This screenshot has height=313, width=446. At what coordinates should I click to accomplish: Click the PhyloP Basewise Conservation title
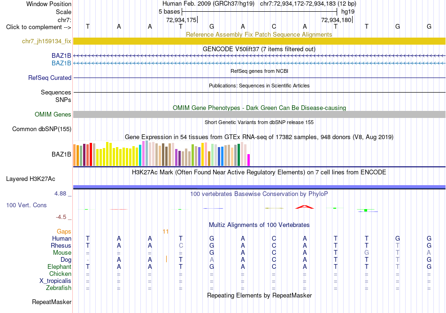tap(259, 194)
